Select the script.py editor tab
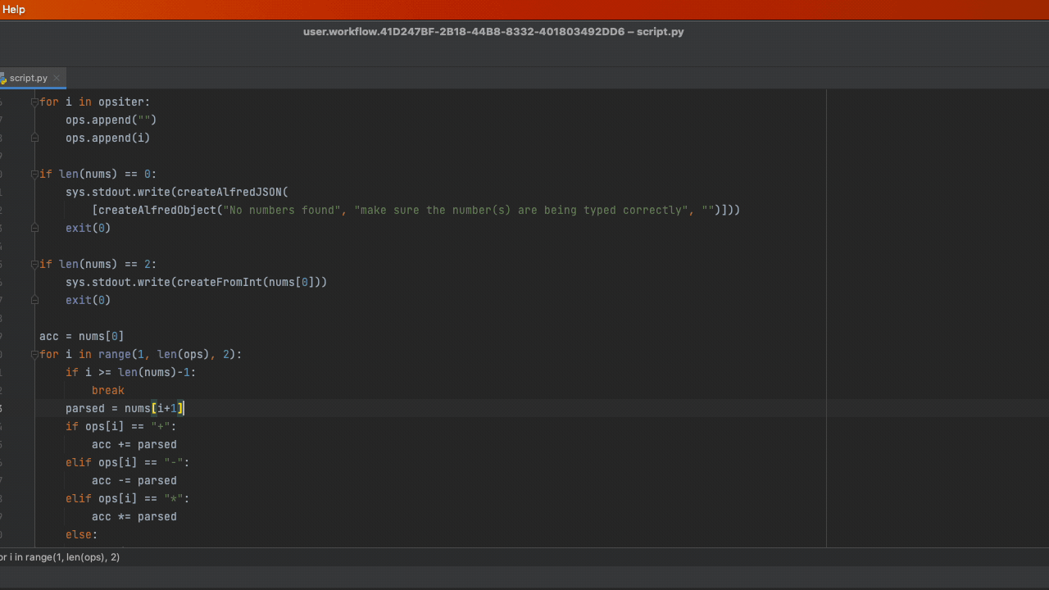Image resolution: width=1049 pixels, height=590 pixels. tap(31, 78)
